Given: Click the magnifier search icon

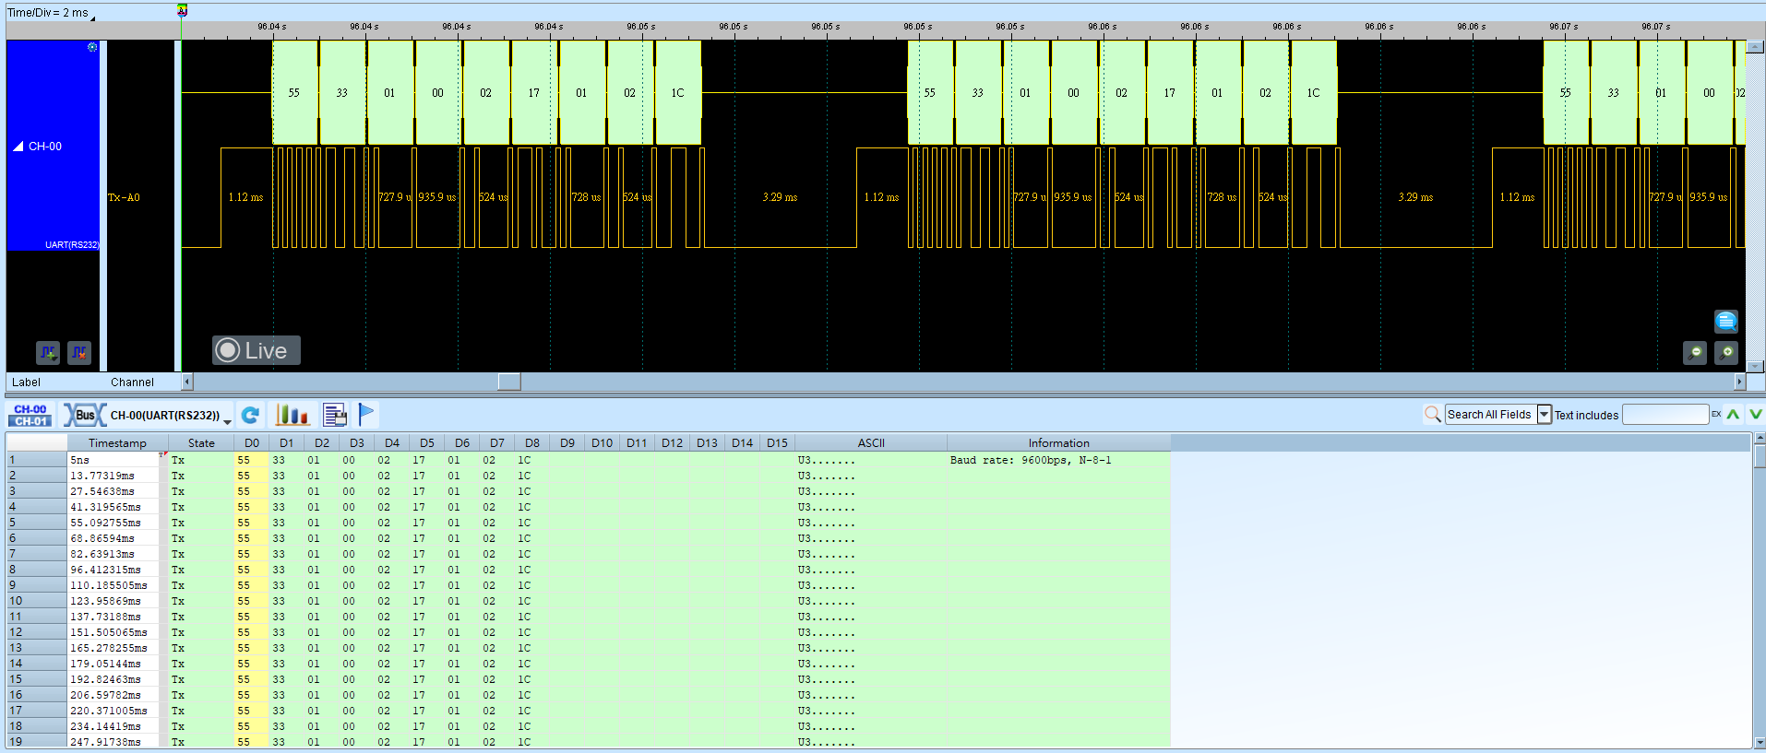Looking at the screenshot, I should click(1432, 415).
